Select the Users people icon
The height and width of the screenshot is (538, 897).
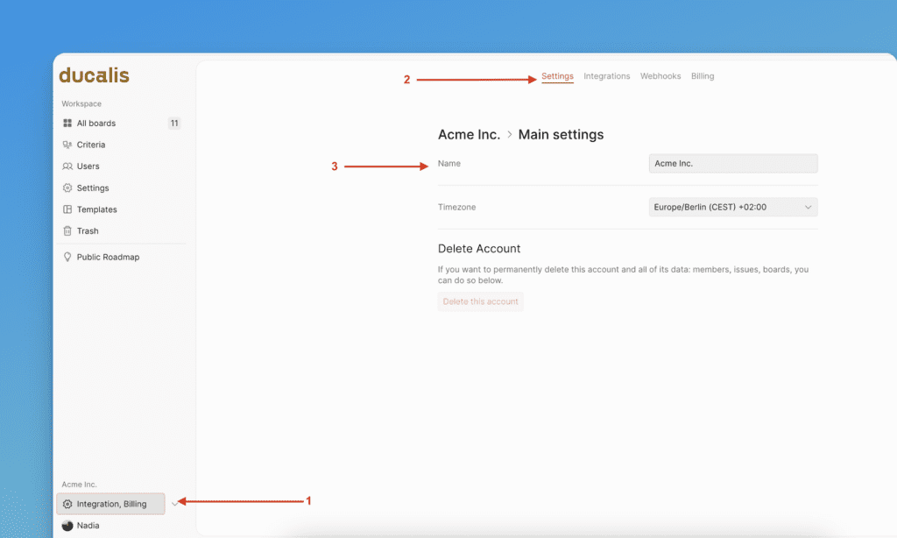67,166
